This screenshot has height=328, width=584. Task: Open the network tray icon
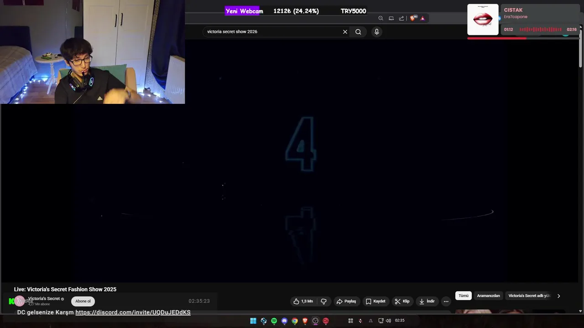tap(381, 321)
